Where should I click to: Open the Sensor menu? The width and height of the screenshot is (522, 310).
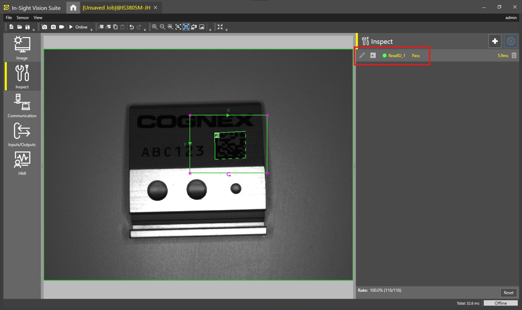(x=23, y=17)
